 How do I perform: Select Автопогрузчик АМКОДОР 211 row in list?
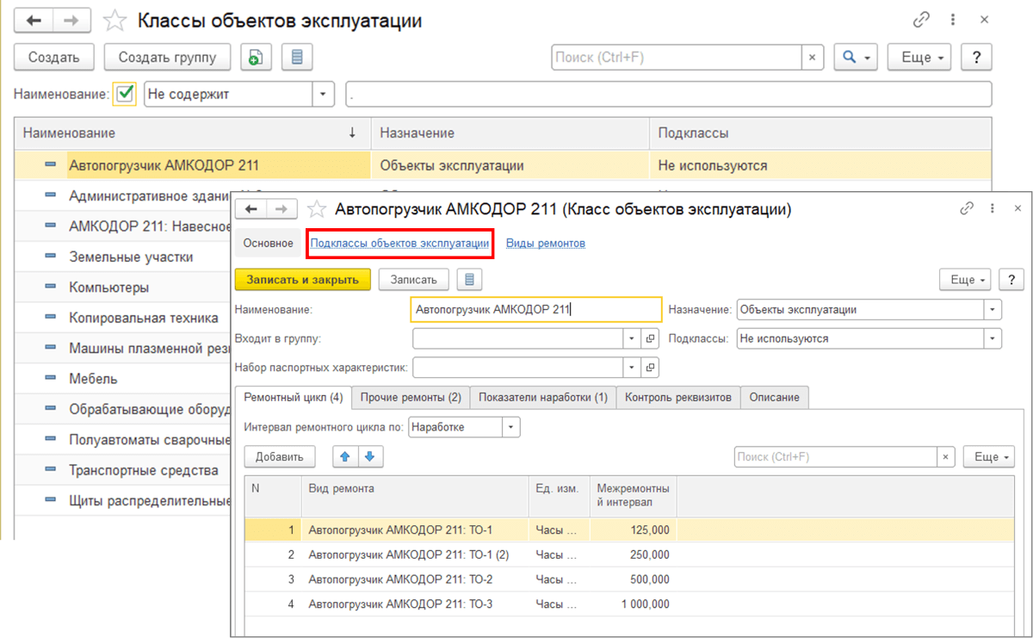click(504, 165)
